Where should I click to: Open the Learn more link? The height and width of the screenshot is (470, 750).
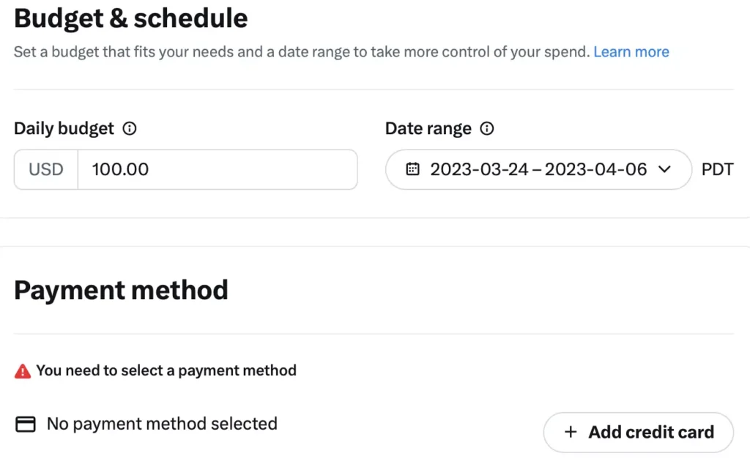pyautogui.click(x=631, y=51)
